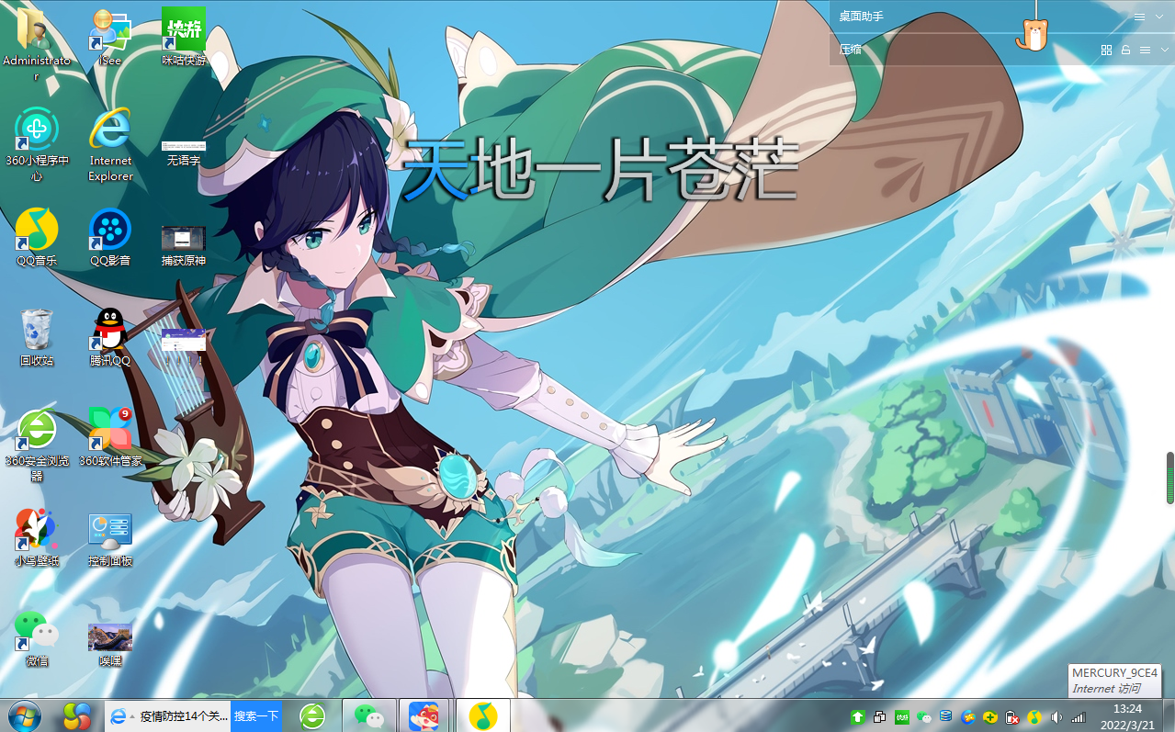
Task: Click the 压缩 panel label
Action: click(850, 50)
